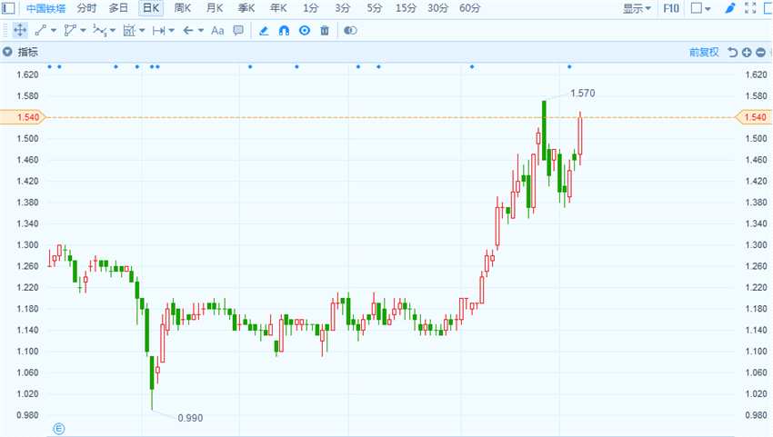Click the tall green candlestick at the 1.570 high
This screenshot has width=773, height=437.
[x=544, y=131]
